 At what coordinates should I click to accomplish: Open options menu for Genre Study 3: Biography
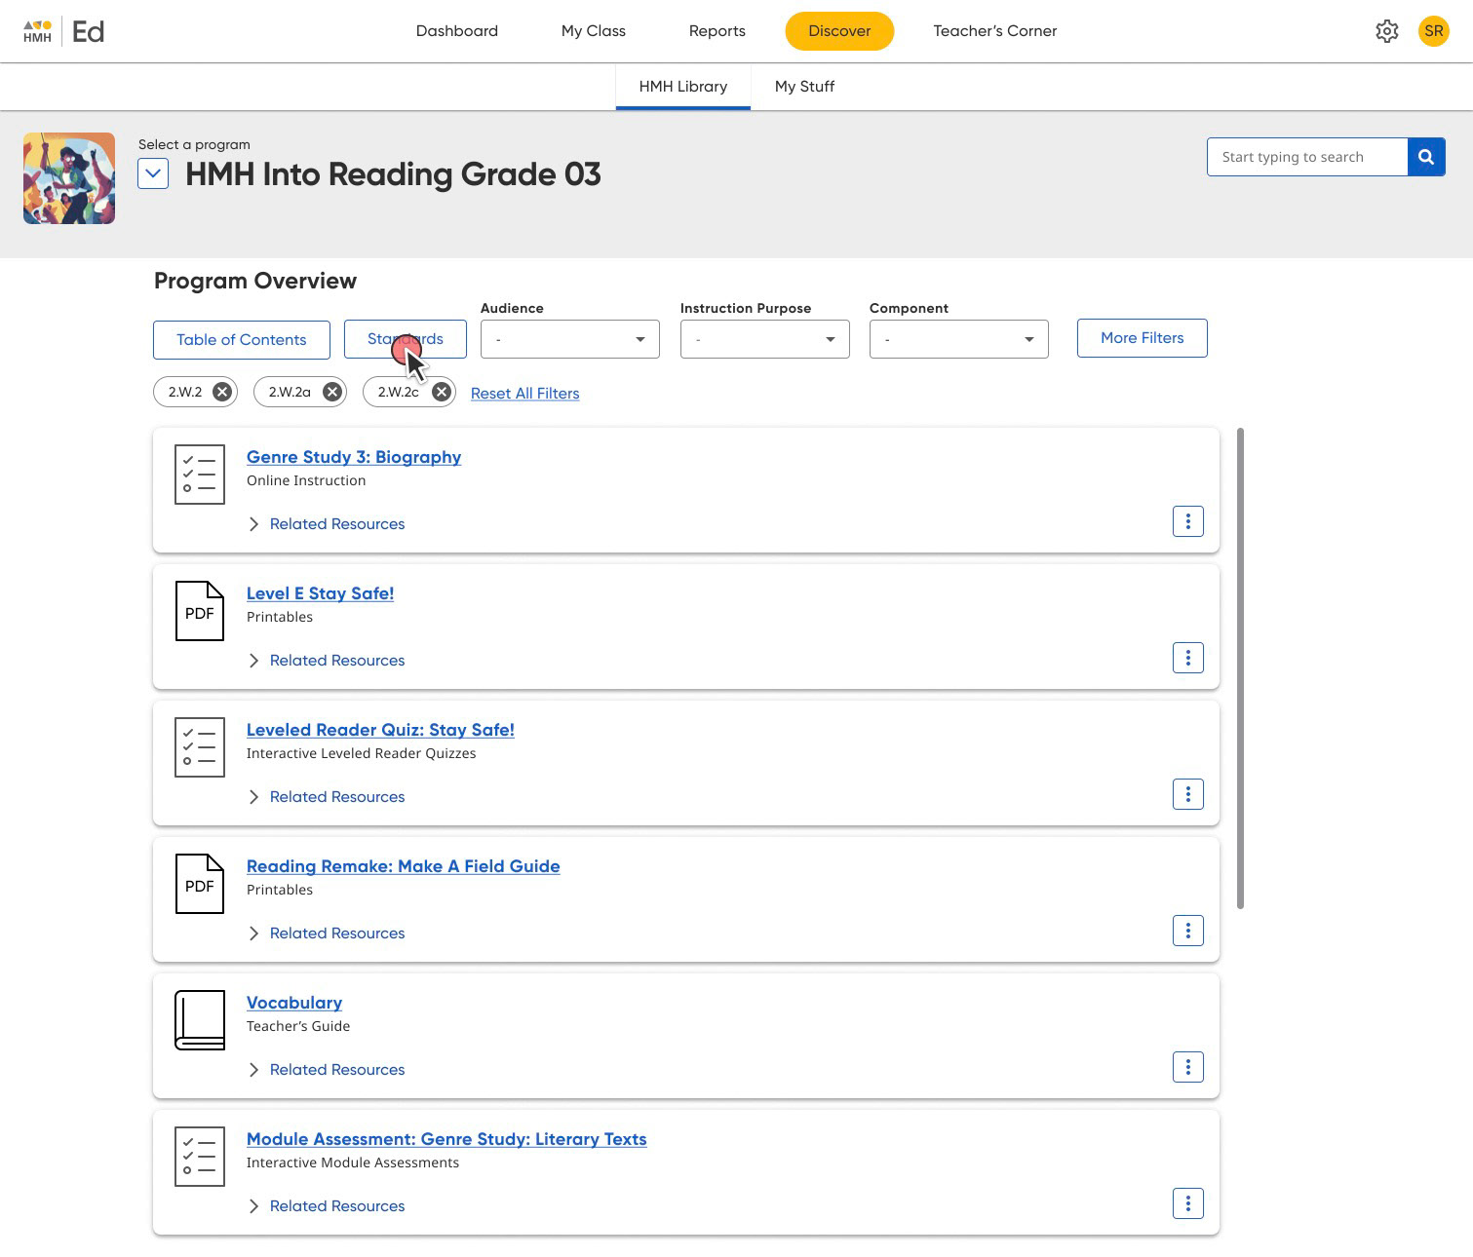pyautogui.click(x=1187, y=521)
